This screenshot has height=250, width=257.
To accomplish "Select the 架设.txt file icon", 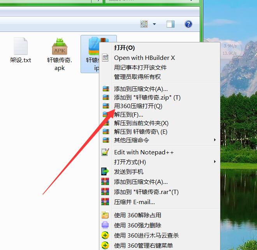I will click(x=20, y=47).
